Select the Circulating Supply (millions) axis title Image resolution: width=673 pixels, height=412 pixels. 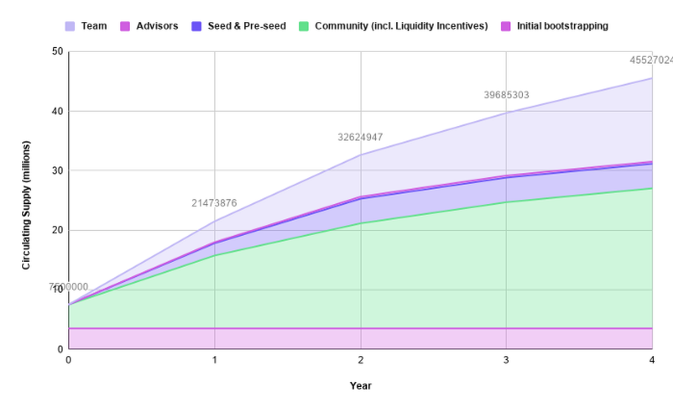[x=26, y=205]
